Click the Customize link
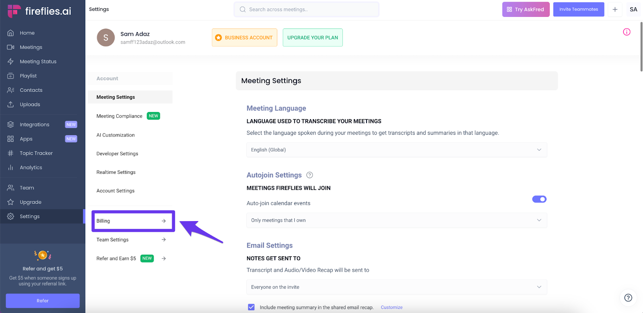This screenshot has width=643, height=313. tap(391, 307)
